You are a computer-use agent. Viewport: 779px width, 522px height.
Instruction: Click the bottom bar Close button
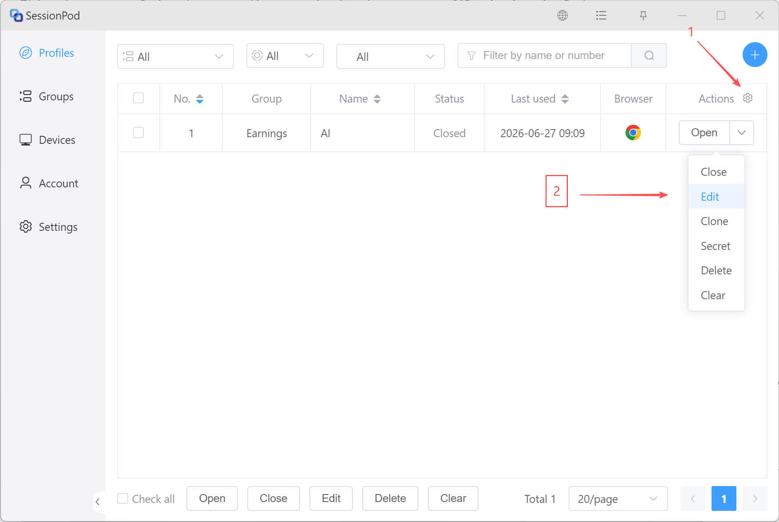click(273, 498)
